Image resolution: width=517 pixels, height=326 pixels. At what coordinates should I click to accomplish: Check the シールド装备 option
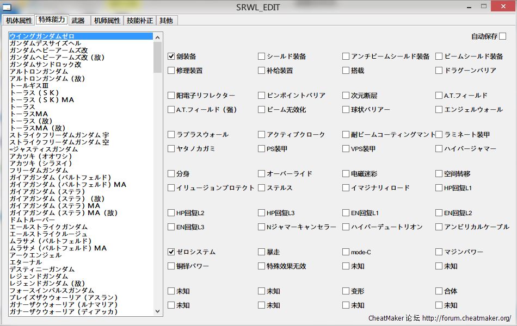coord(262,56)
